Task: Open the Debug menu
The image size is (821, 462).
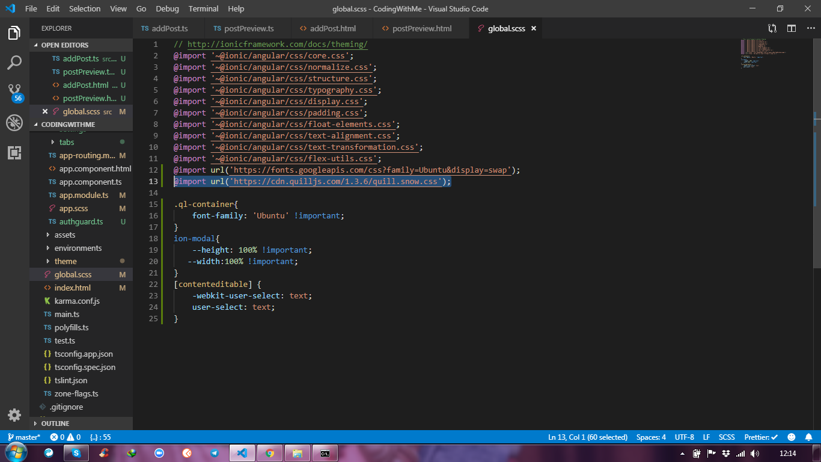Action: click(x=167, y=8)
